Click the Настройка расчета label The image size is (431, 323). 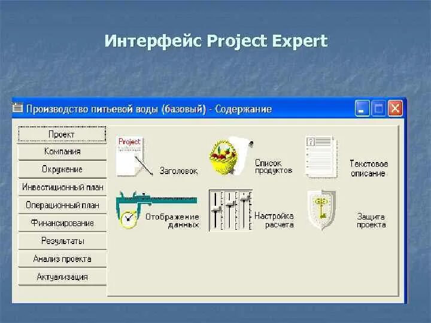[x=274, y=220]
